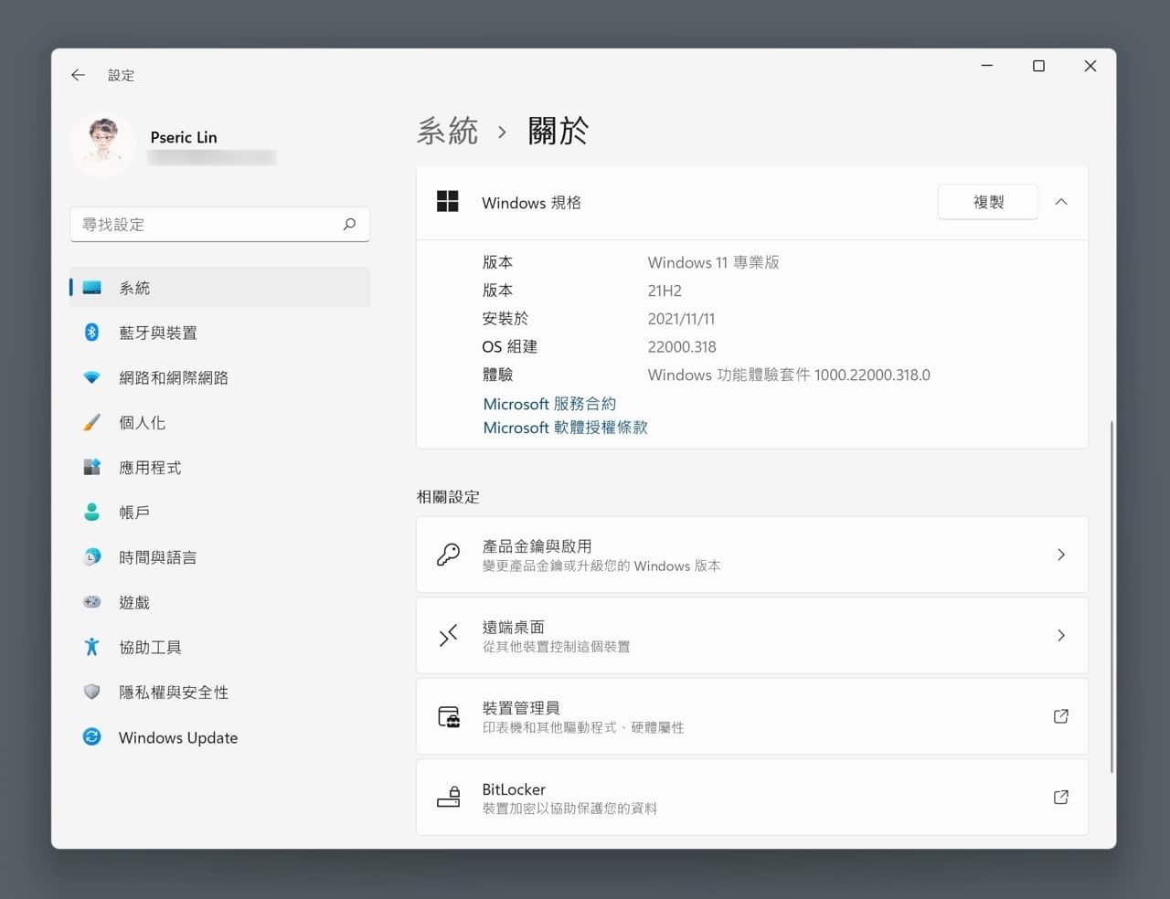
Task: Click the 遠端桌面 icon
Action: pyautogui.click(x=448, y=636)
